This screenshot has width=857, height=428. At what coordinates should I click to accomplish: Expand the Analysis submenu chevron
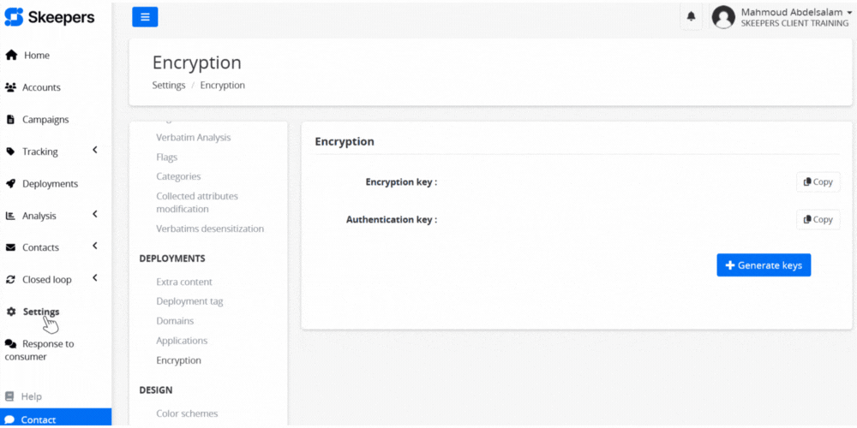[95, 214]
